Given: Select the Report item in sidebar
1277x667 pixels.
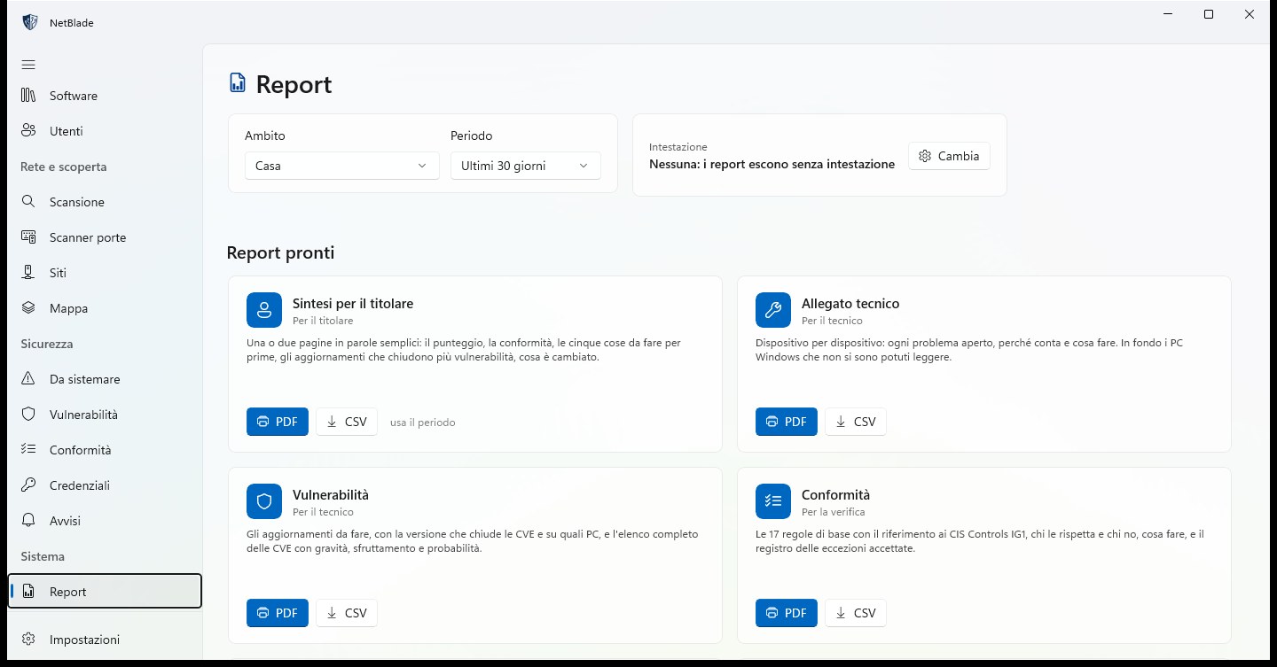Looking at the screenshot, I should click(x=105, y=592).
